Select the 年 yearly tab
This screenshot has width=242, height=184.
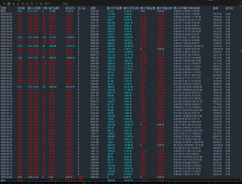(27, 4)
